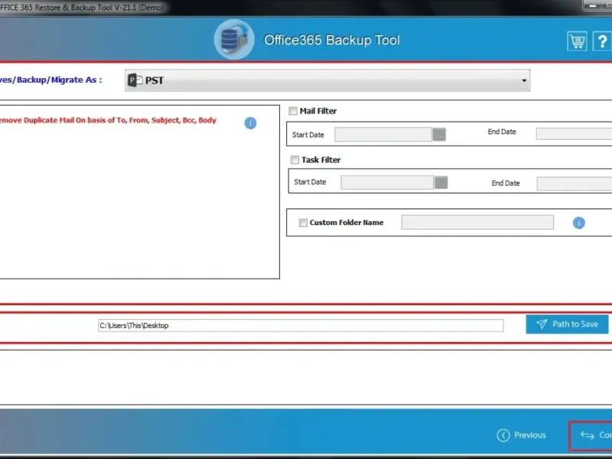Open Mail Filter Start Date calendar picker
612x459 pixels.
click(439, 135)
